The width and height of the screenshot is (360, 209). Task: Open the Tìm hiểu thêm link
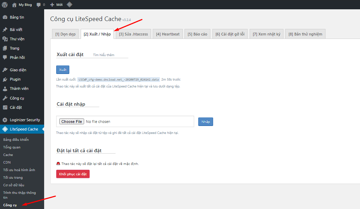tap(103, 55)
